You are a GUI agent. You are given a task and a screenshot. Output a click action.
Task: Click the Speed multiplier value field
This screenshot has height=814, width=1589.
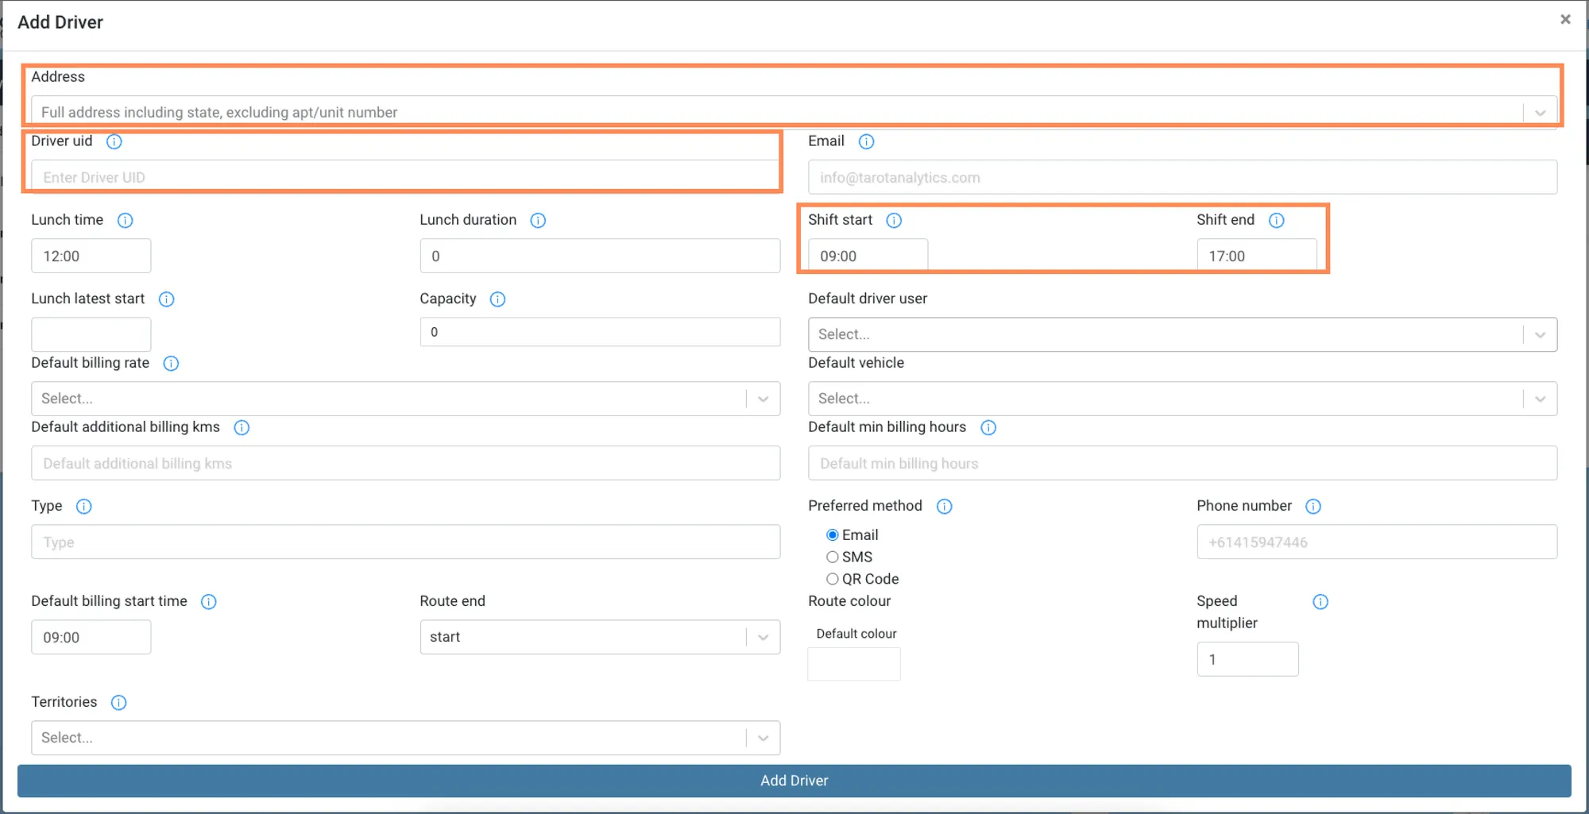[1247, 659]
